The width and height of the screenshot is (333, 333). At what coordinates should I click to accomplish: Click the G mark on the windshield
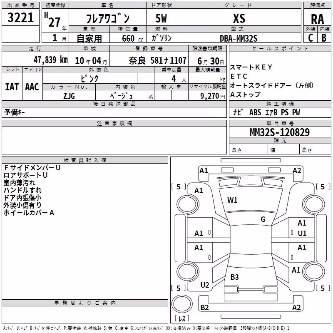pos(263,219)
